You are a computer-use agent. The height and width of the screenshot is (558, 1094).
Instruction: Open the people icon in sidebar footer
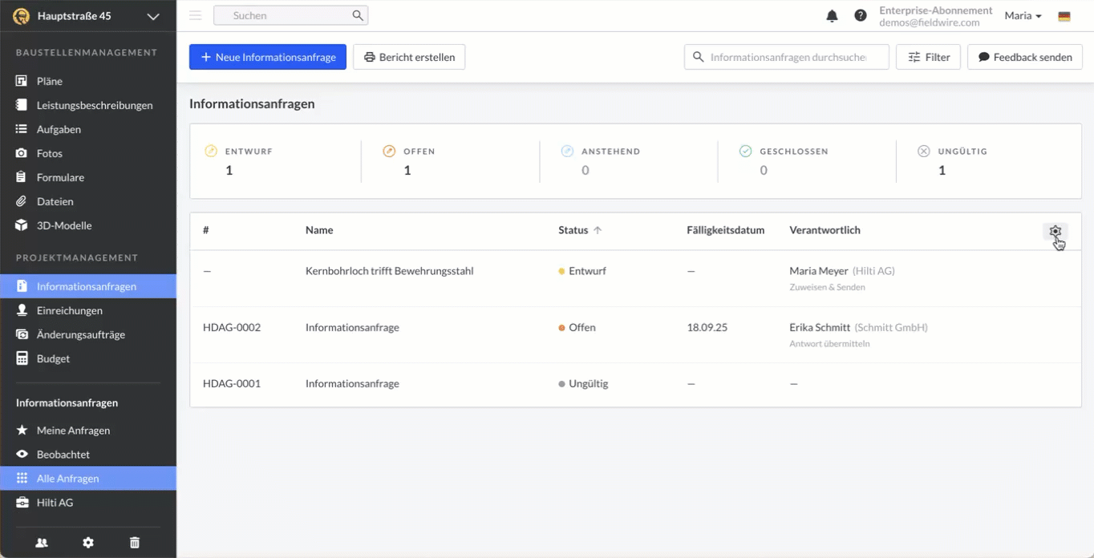(42, 543)
